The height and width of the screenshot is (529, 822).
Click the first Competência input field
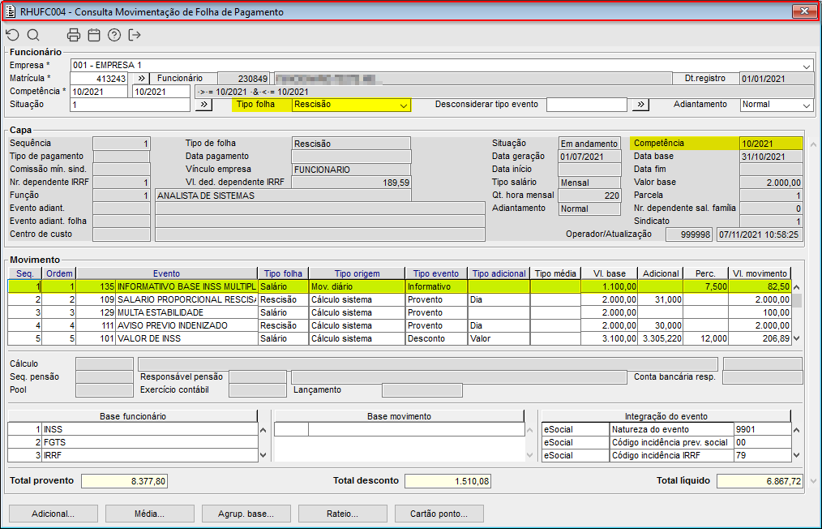pyautogui.click(x=99, y=92)
